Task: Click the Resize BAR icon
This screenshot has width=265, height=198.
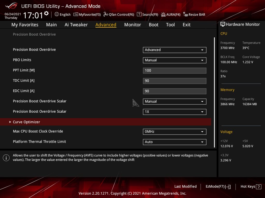Action: point(185,14)
